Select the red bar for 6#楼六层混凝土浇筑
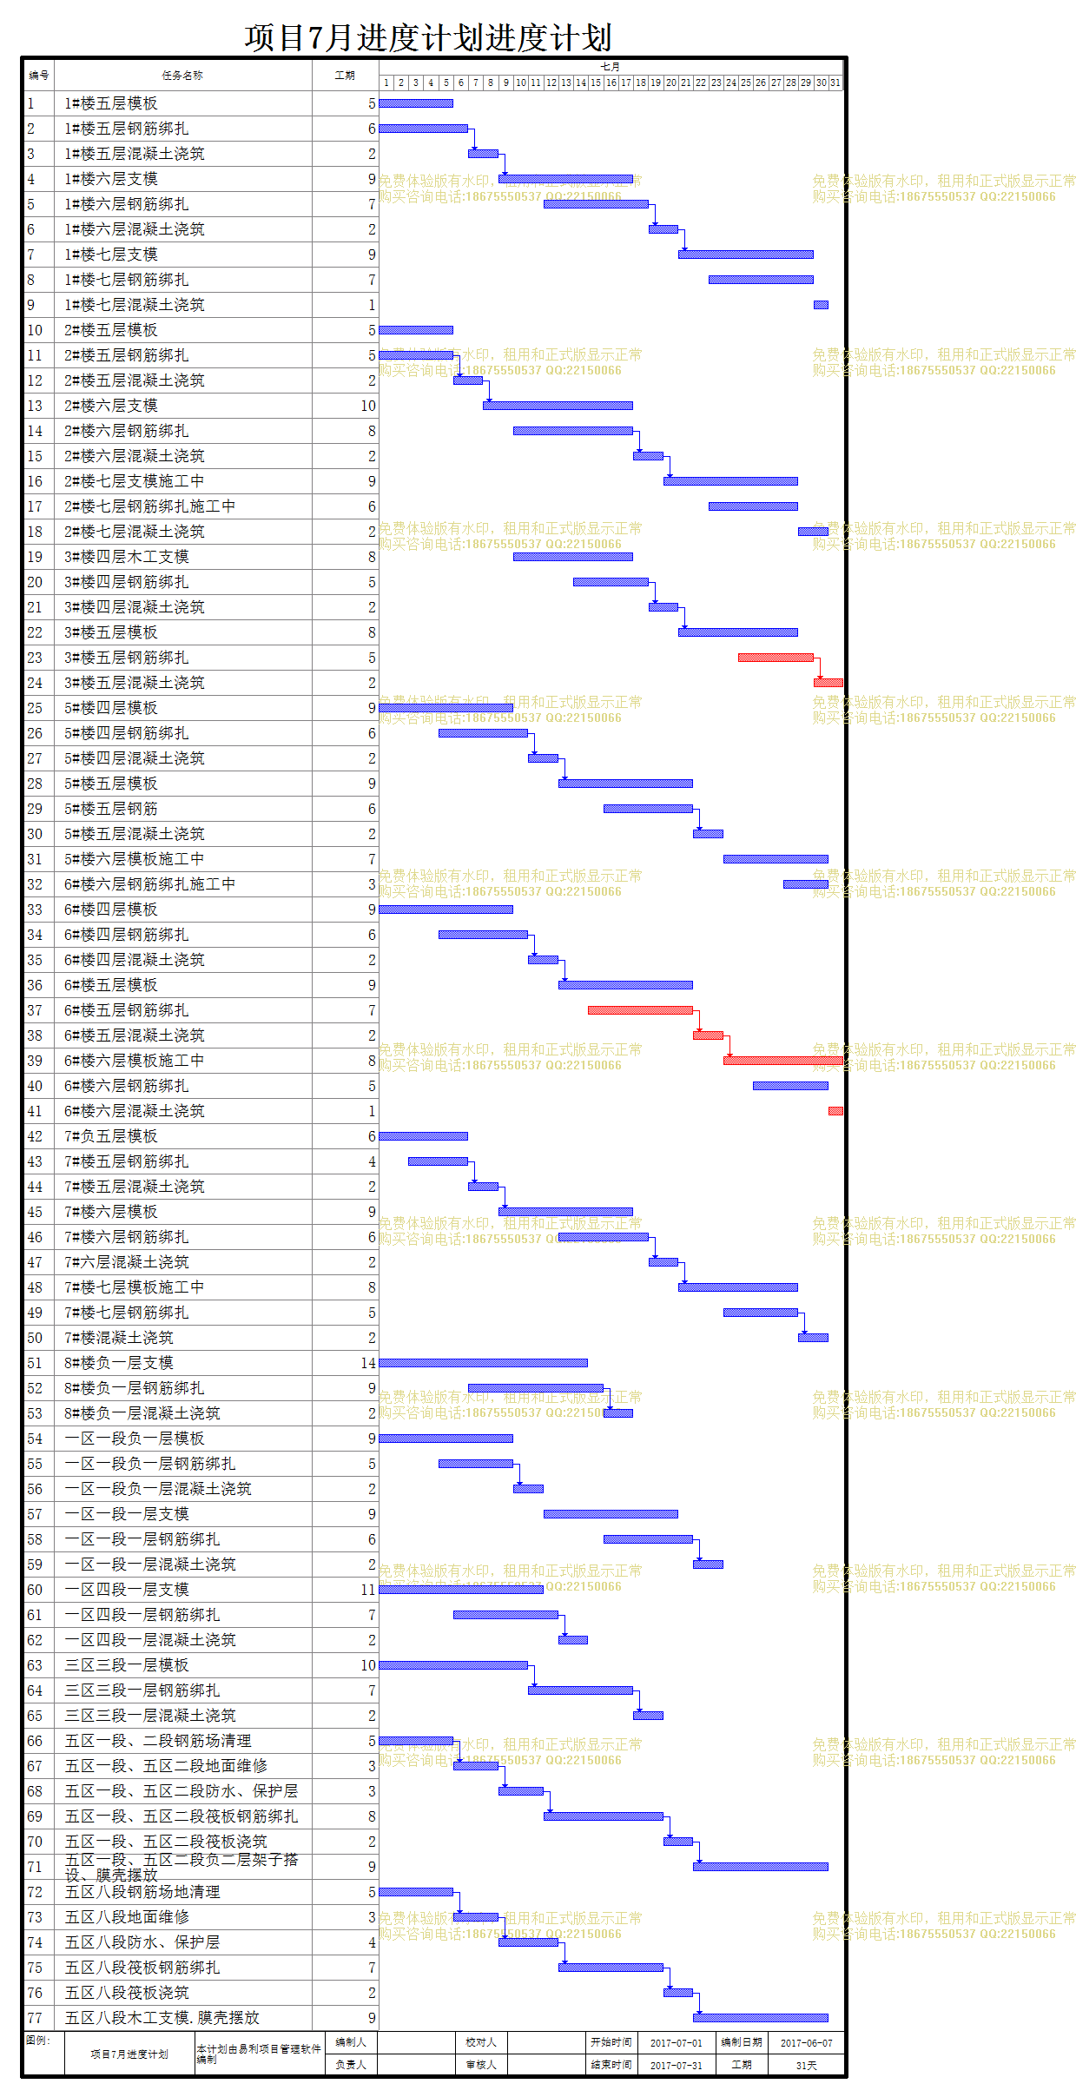 [x=835, y=1111]
